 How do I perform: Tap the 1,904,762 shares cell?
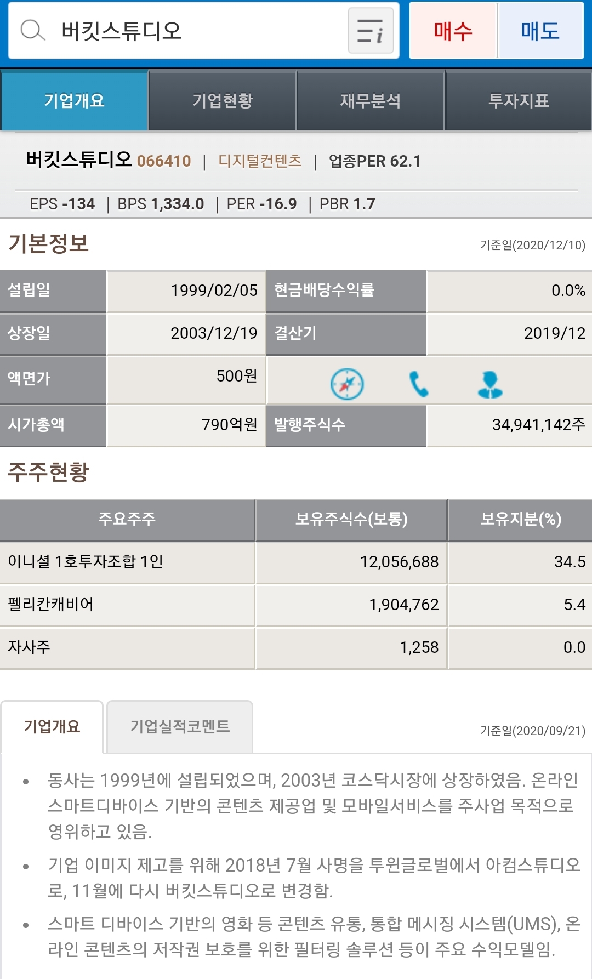coord(351,605)
